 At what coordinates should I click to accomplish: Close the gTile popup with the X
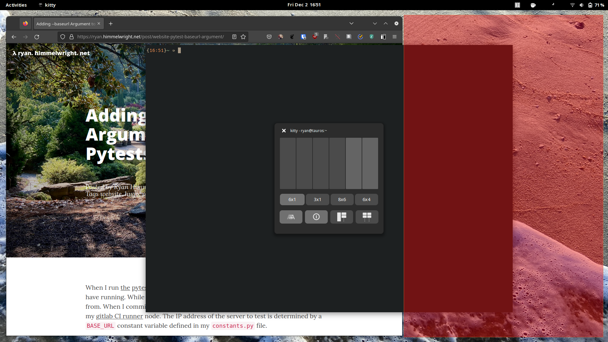coord(284,130)
